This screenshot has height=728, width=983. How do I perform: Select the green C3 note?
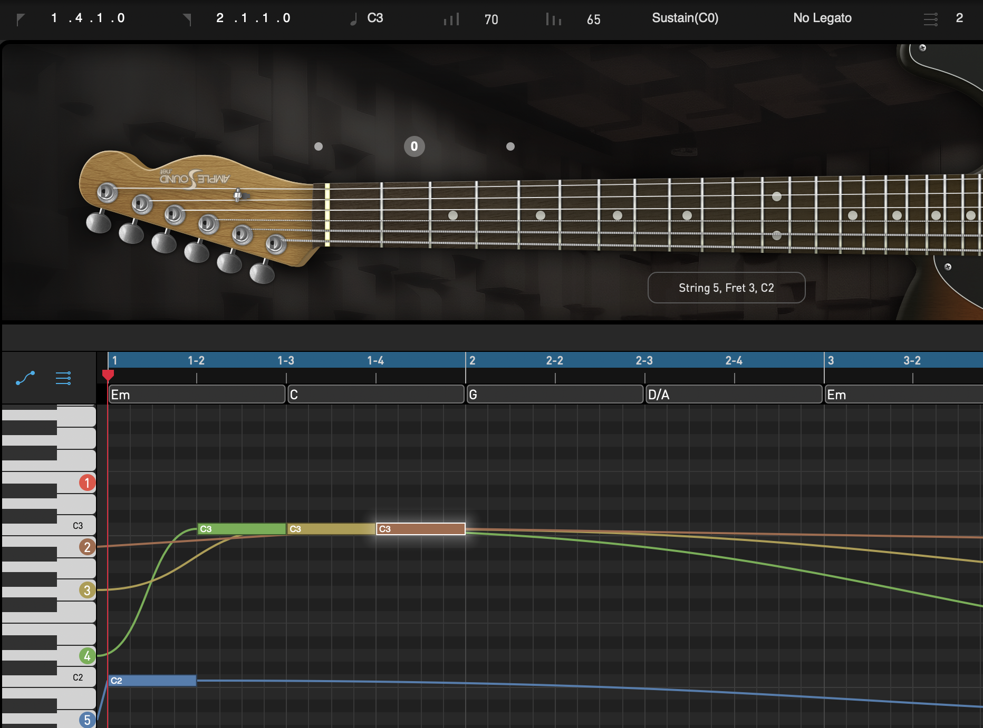click(x=242, y=529)
